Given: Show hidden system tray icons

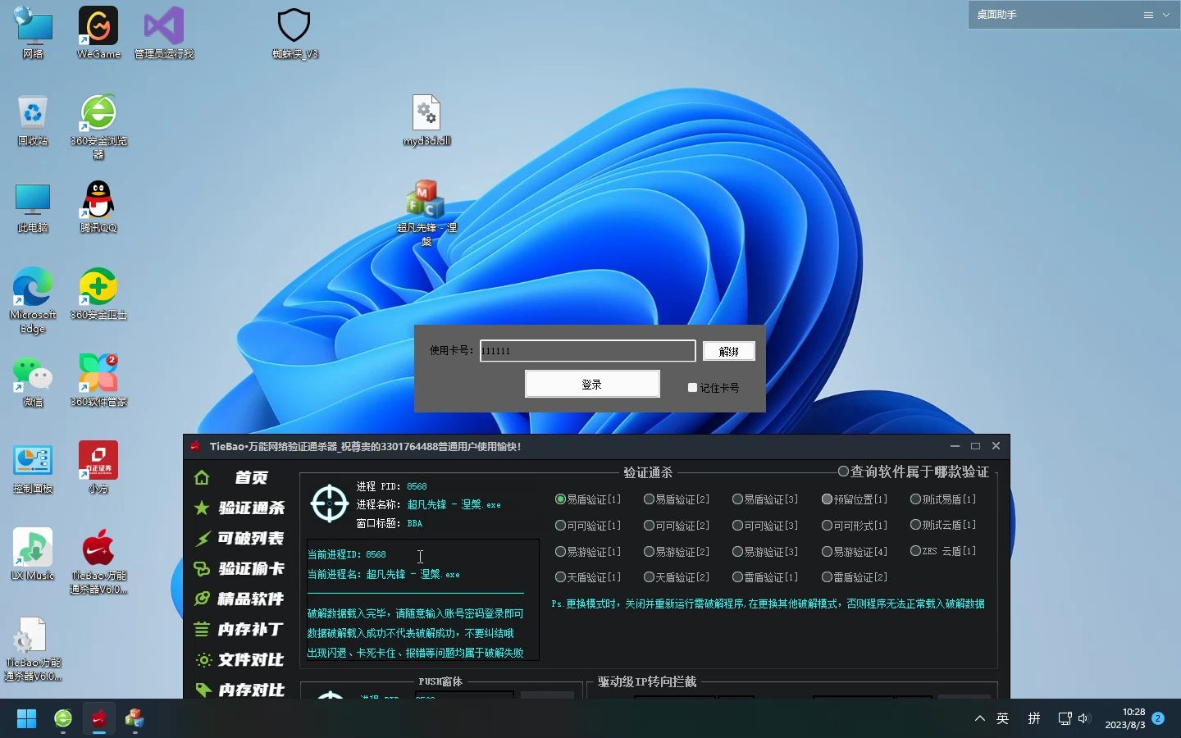Looking at the screenshot, I should click(x=979, y=718).
